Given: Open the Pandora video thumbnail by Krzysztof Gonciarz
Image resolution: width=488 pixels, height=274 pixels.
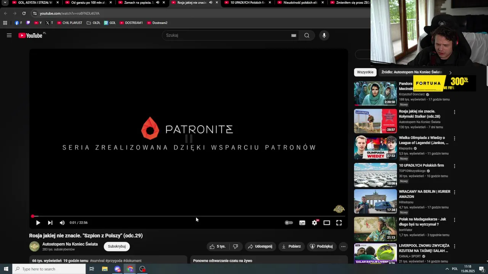Looking at the screenshot, I should [x=376, y=94].
